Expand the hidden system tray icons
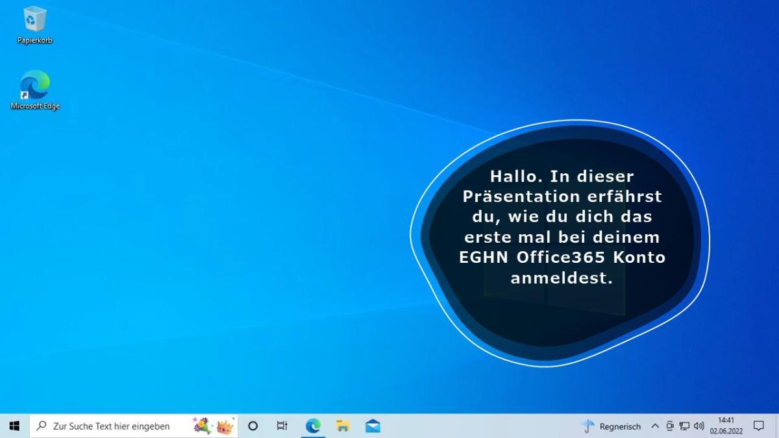The height and width of the screenshot is (438, 779). tap(654, 426)
